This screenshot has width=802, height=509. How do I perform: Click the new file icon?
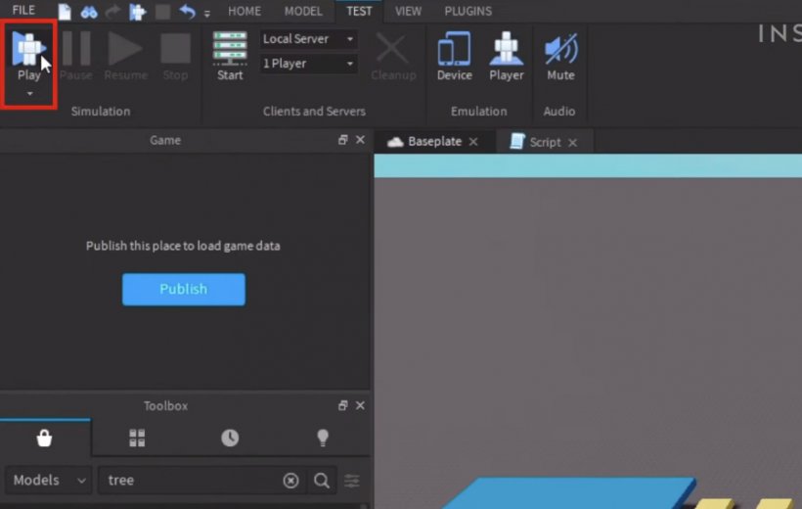[x=65, y=12]
